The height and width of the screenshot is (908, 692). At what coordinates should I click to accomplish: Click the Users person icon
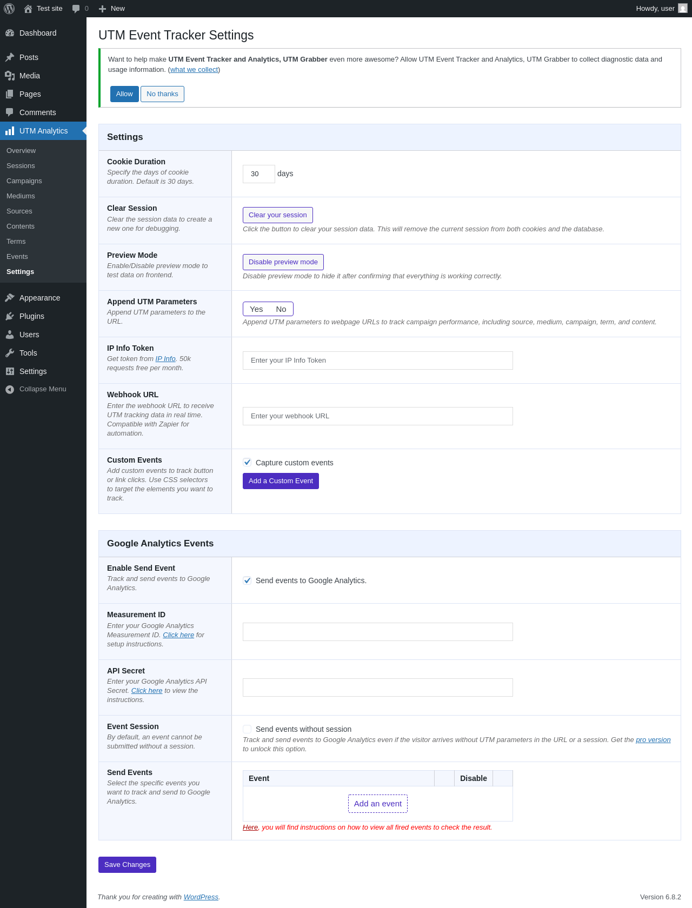[x=10, y=335]
